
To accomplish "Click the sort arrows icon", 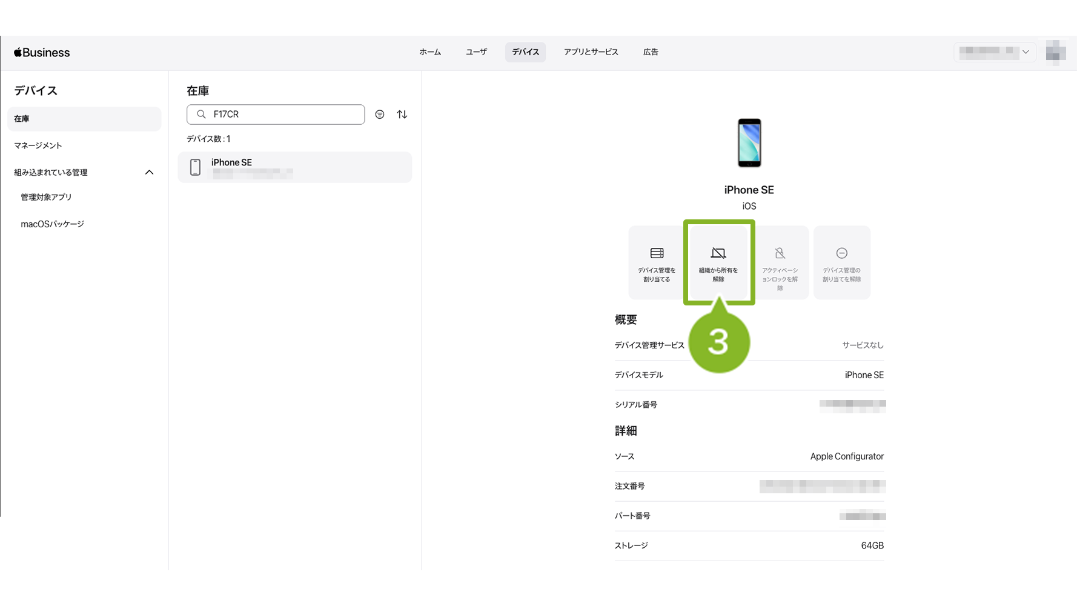I will (x=402, y=115).
